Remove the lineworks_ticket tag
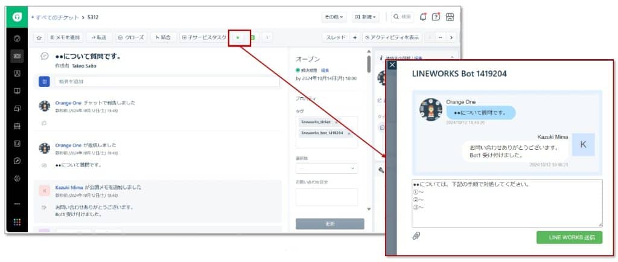This screenshot has height=262, width=618. [336, 122]
